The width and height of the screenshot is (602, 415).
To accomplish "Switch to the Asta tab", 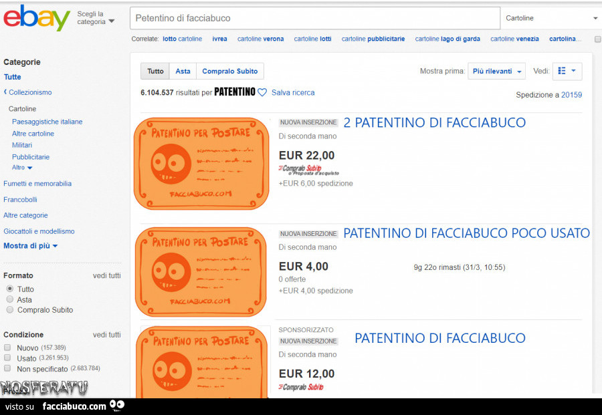I will pos(183,71).
